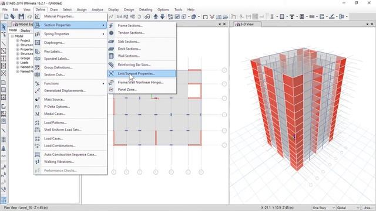
Task: Open the Global coordinate system dropdown
Action: 348,207
